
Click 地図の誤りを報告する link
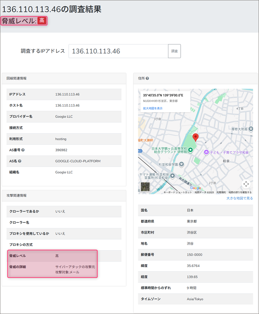tap(240, 192)
